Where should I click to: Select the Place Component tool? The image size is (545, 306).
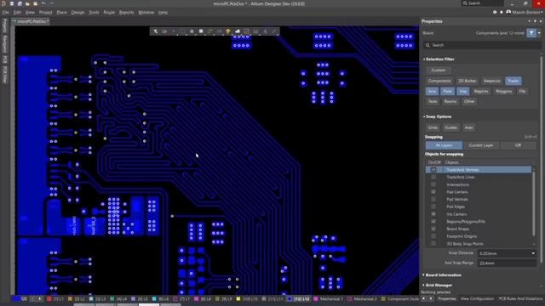[201, 31]
